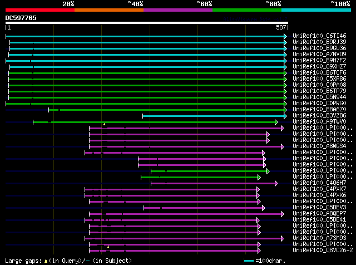Select the UniRef100_B9GU36 label
Screen dimensions: 356x265
[319, 48]
